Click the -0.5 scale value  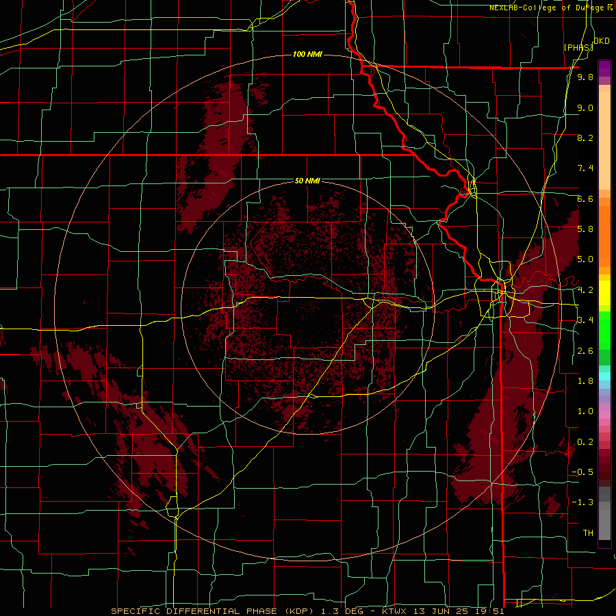pos(582,472)
